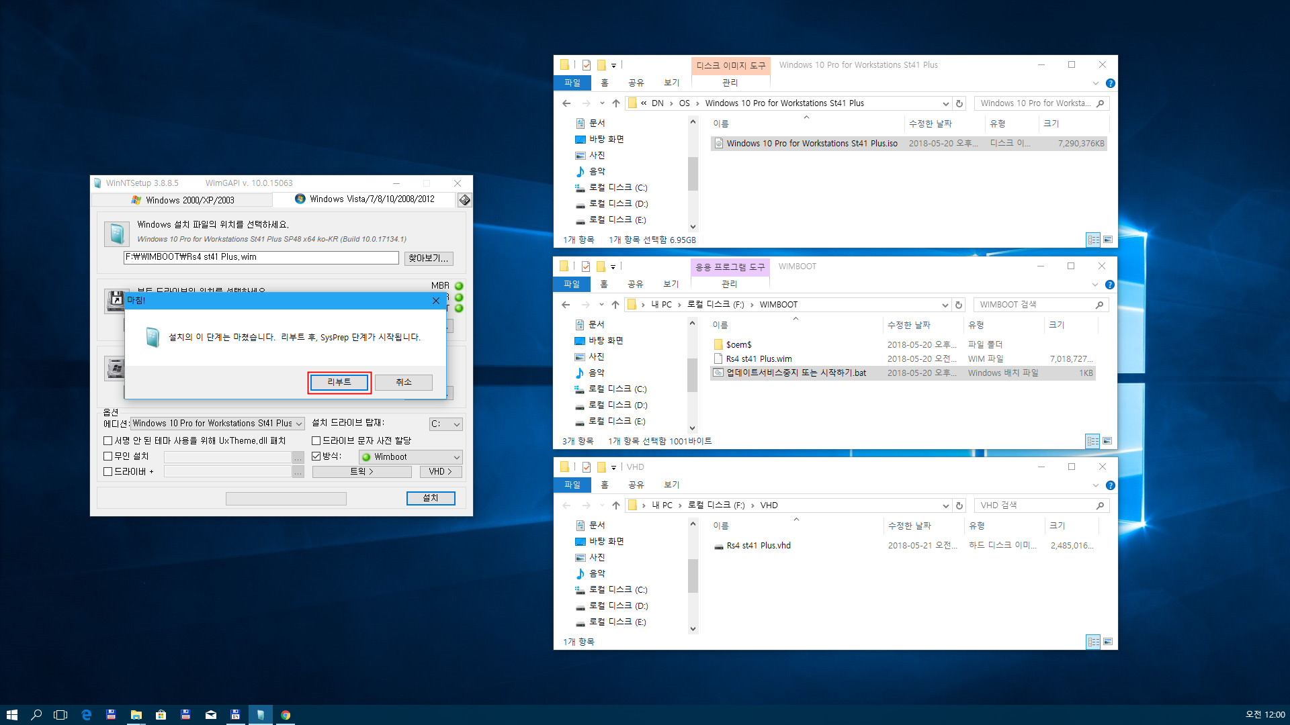The height and width of the screenshot is (725, 1290).
Task: Uncheck the 방식 checkbox
Action: pos(316,456)
